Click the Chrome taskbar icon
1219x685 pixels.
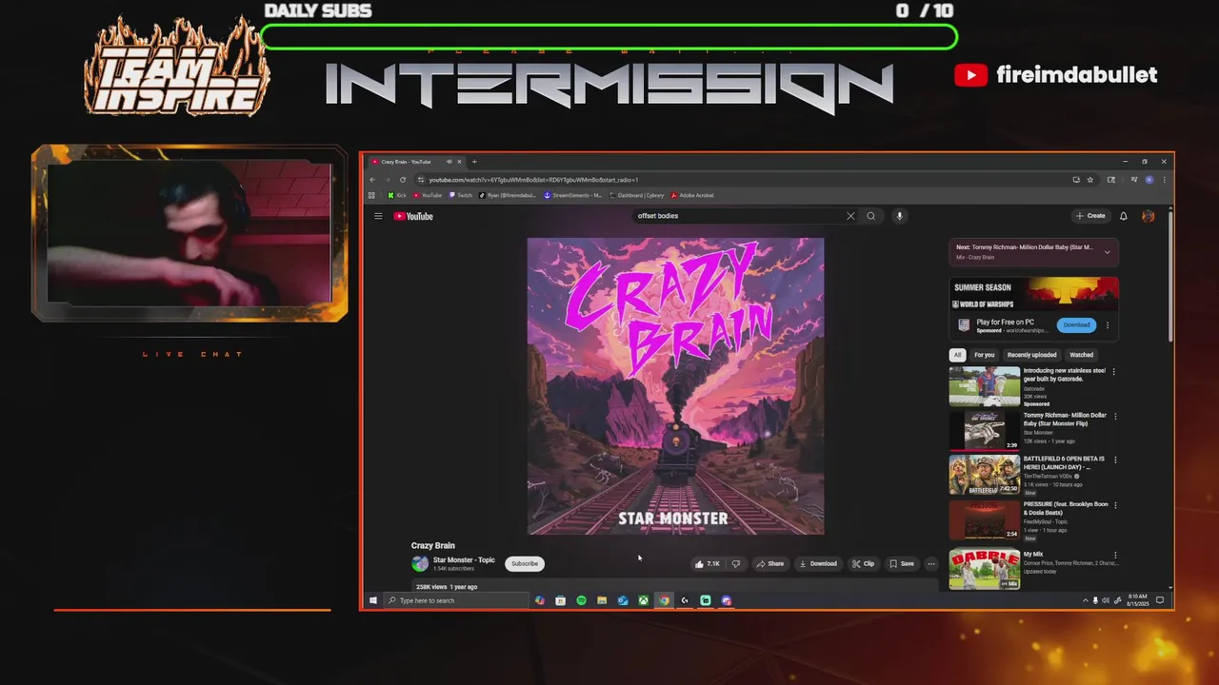664,600
